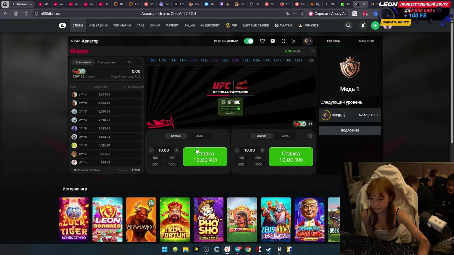Viewport: 454px width, 255px height.
Task: Expand round history with three-dots button
Action: 311,61
